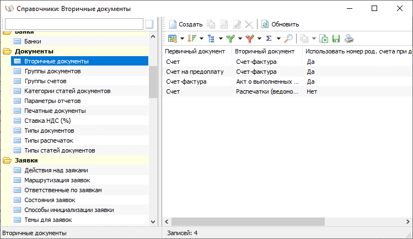Click the print icon
This screenshot has width=413, height=239.
(349, 39)
